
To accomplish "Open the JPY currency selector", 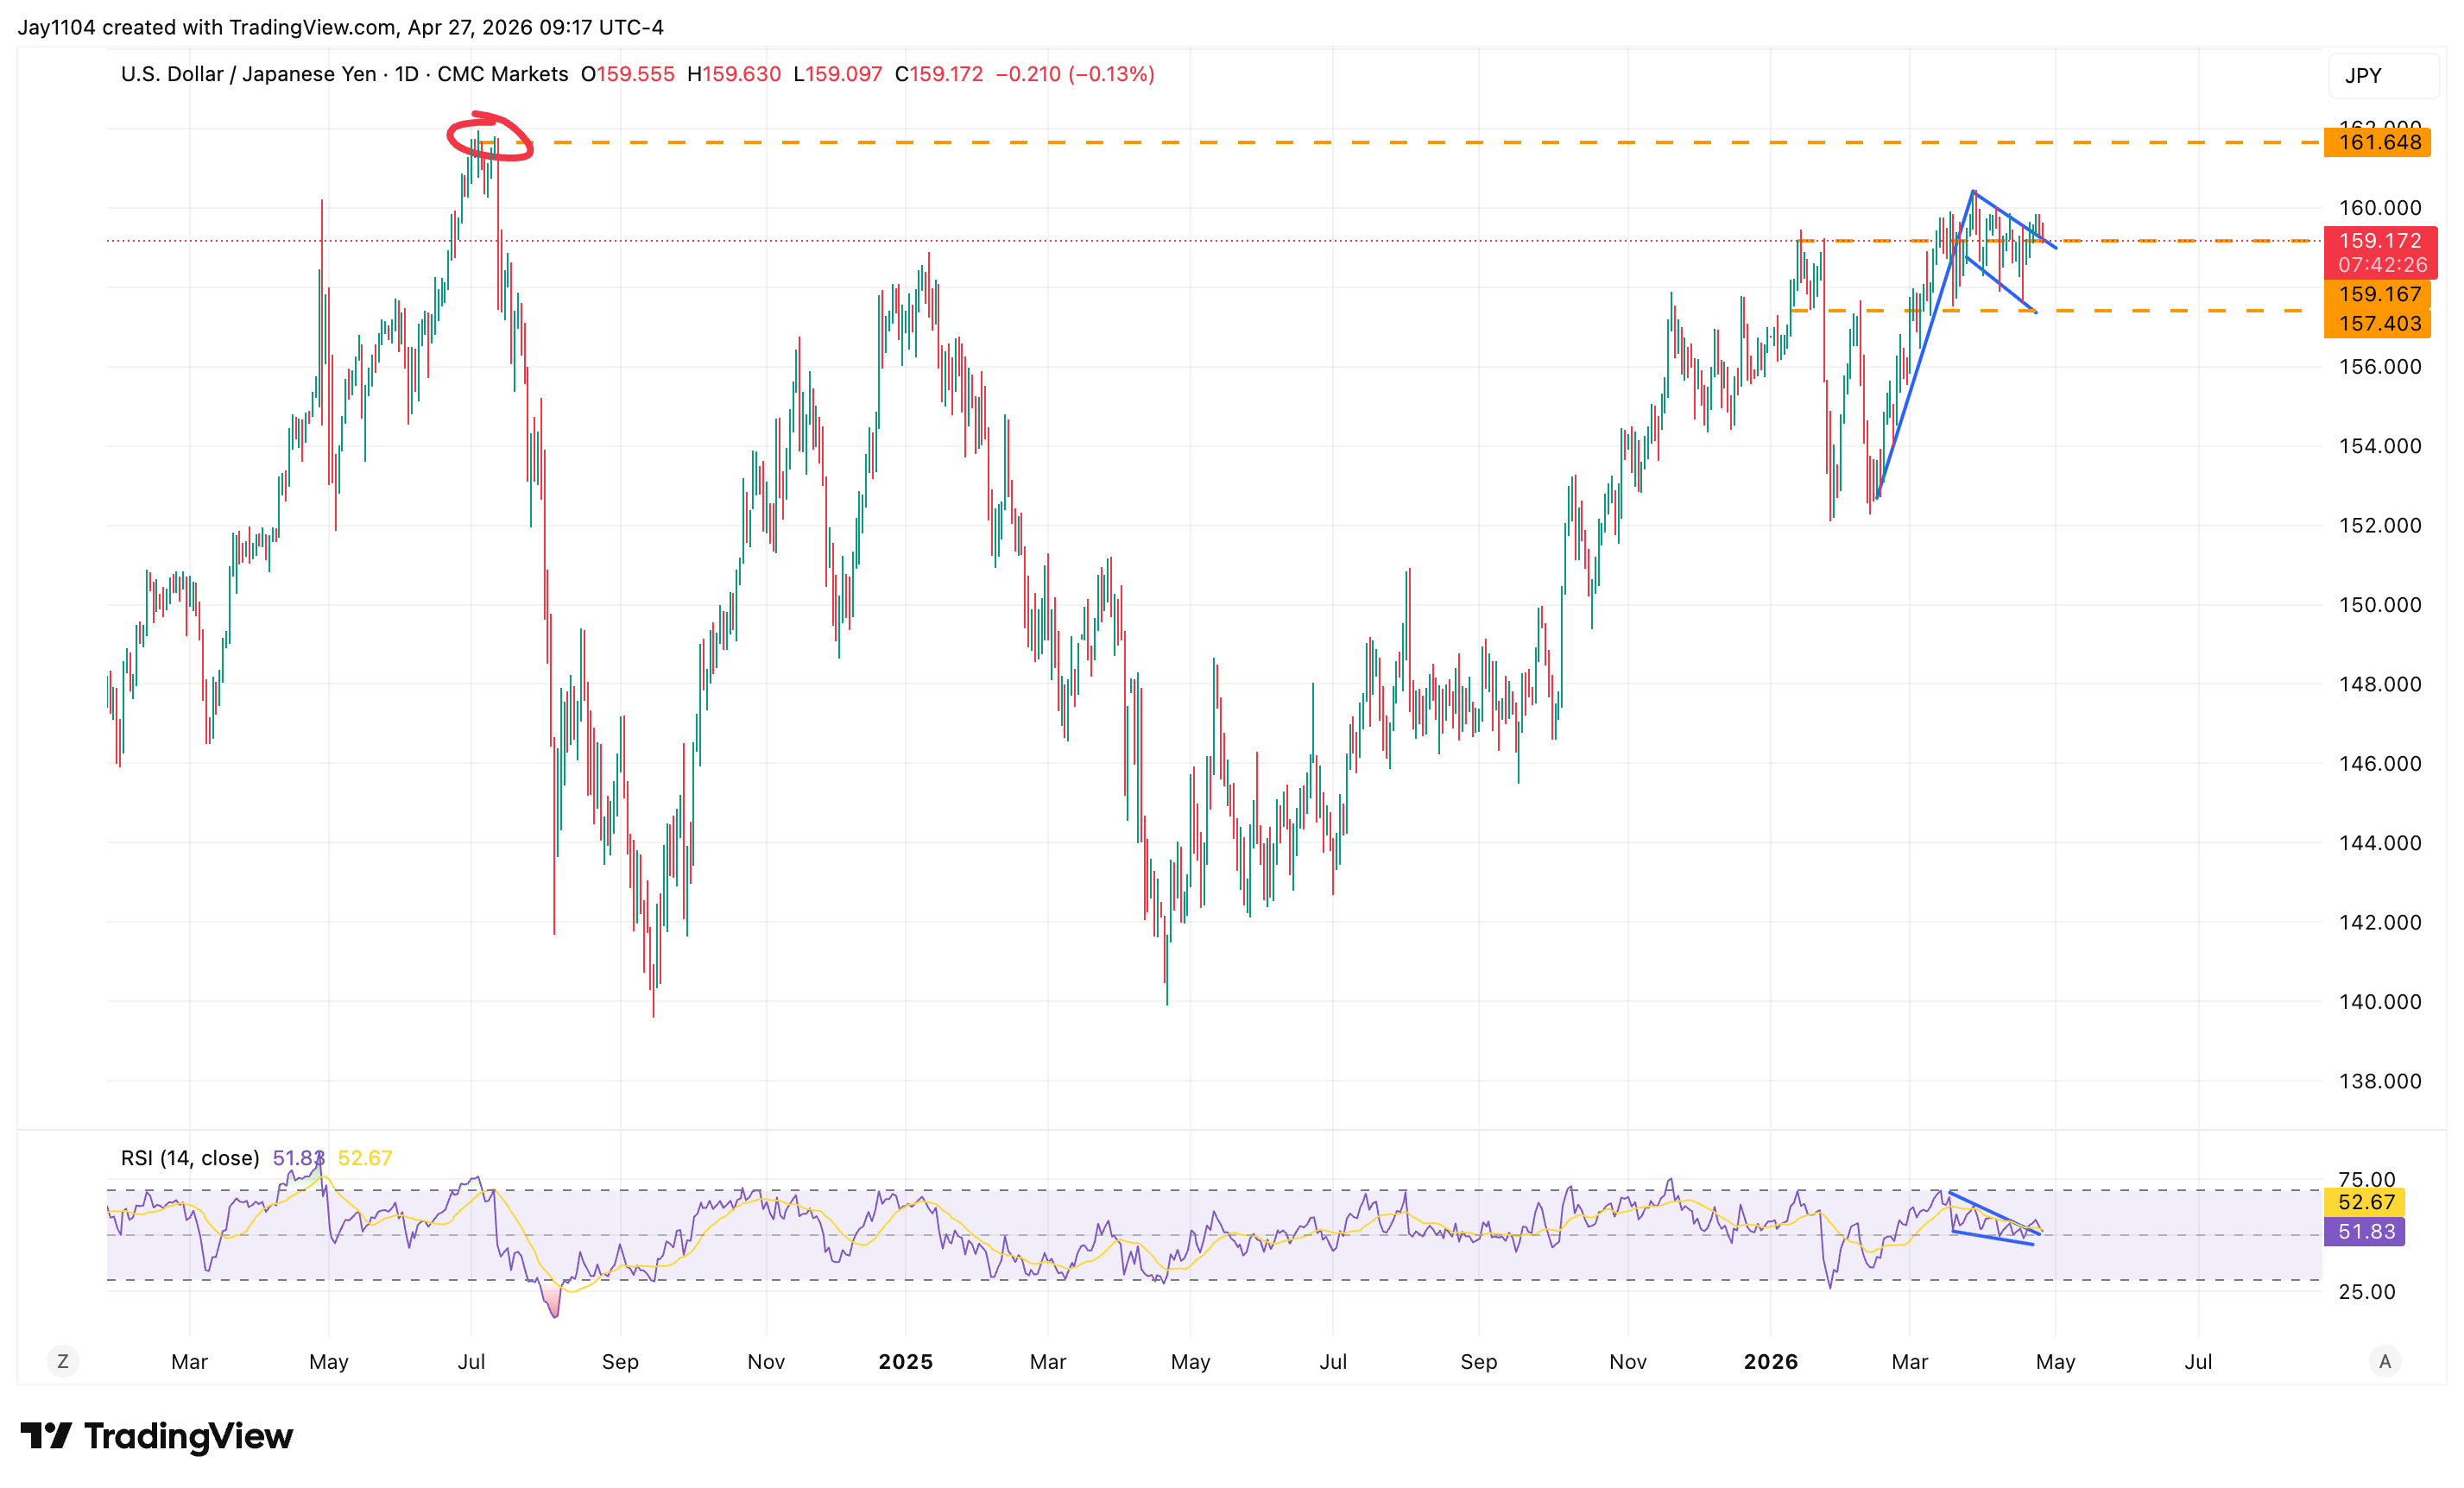I will coord(2383,75).
